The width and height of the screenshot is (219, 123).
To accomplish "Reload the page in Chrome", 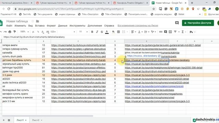I will tap(9, 9).
